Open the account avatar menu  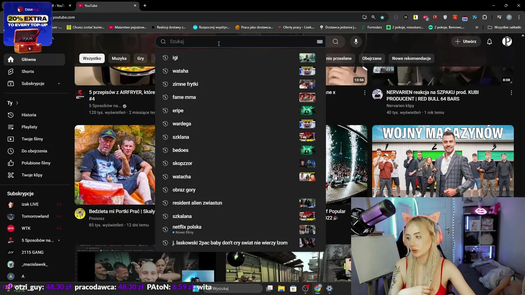click(x=507, y=41)
